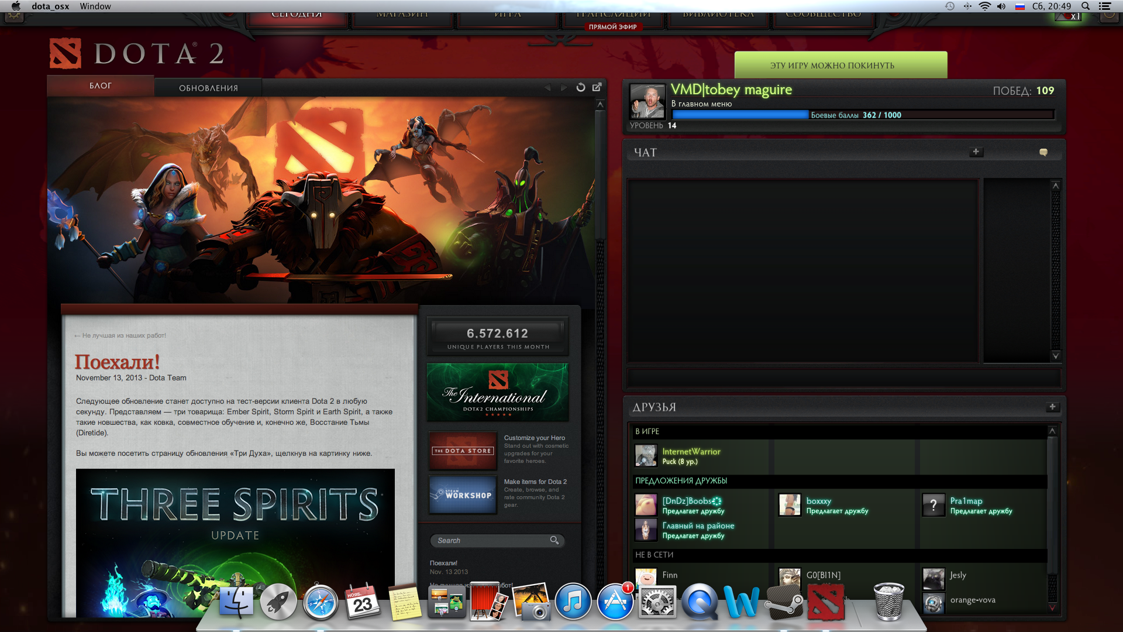The image size is (1123, 632).
Task: Click the blog vertical scrollbar thumb
Action: point(600,174)
